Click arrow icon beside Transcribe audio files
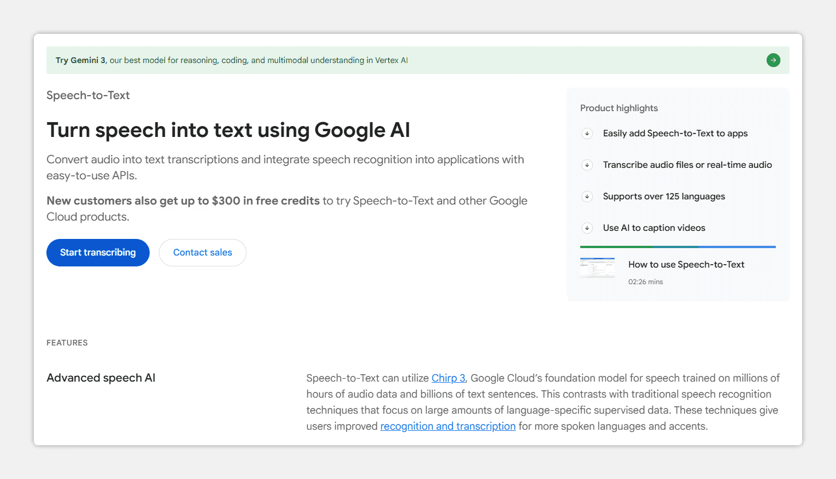The height and width of the screenshot is (479, 836). (x=587, y=165)
